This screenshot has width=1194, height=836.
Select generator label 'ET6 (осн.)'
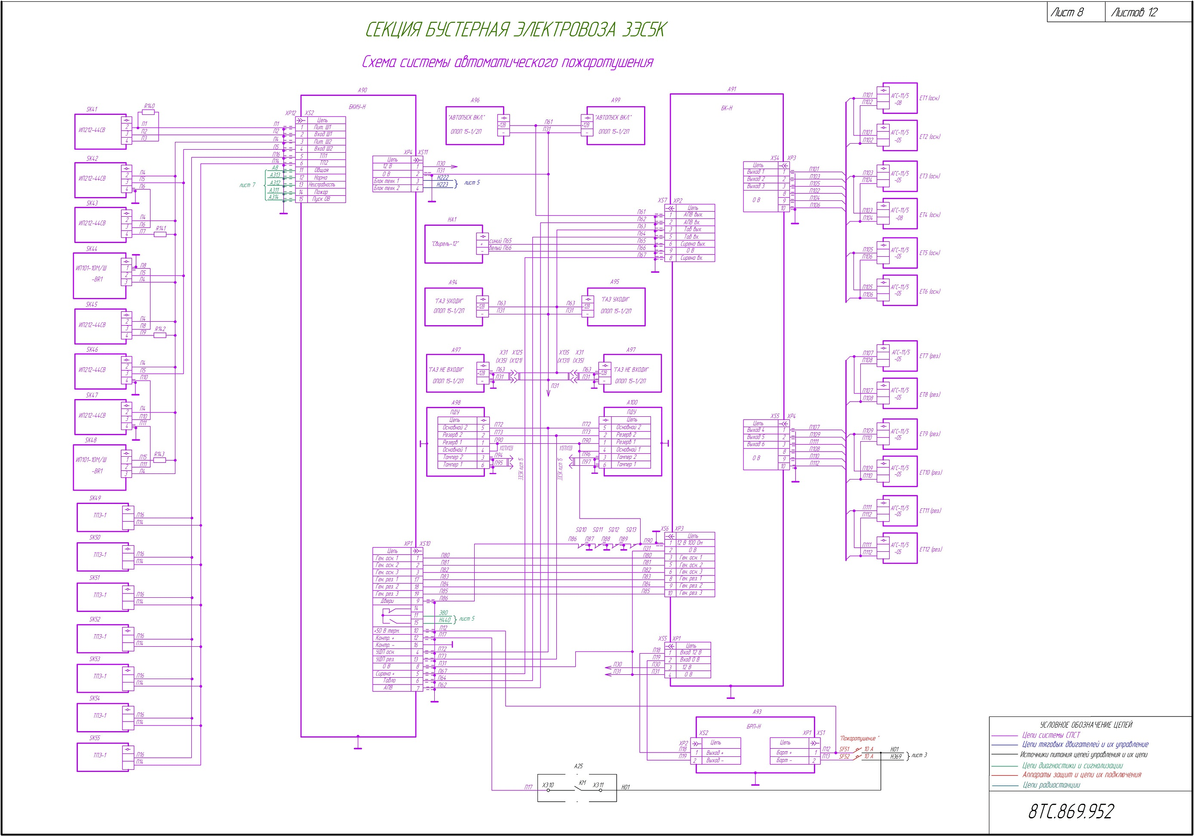click(x=930, y=291)
